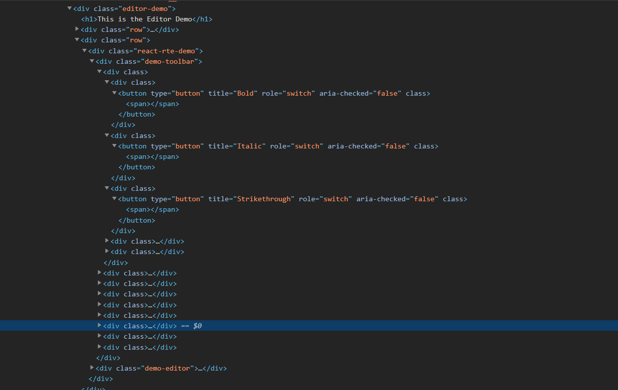Collapse the div wrapping the Bold button
Image resolution: width=618 pixels, height=390 pixels.
pos(107,82)
